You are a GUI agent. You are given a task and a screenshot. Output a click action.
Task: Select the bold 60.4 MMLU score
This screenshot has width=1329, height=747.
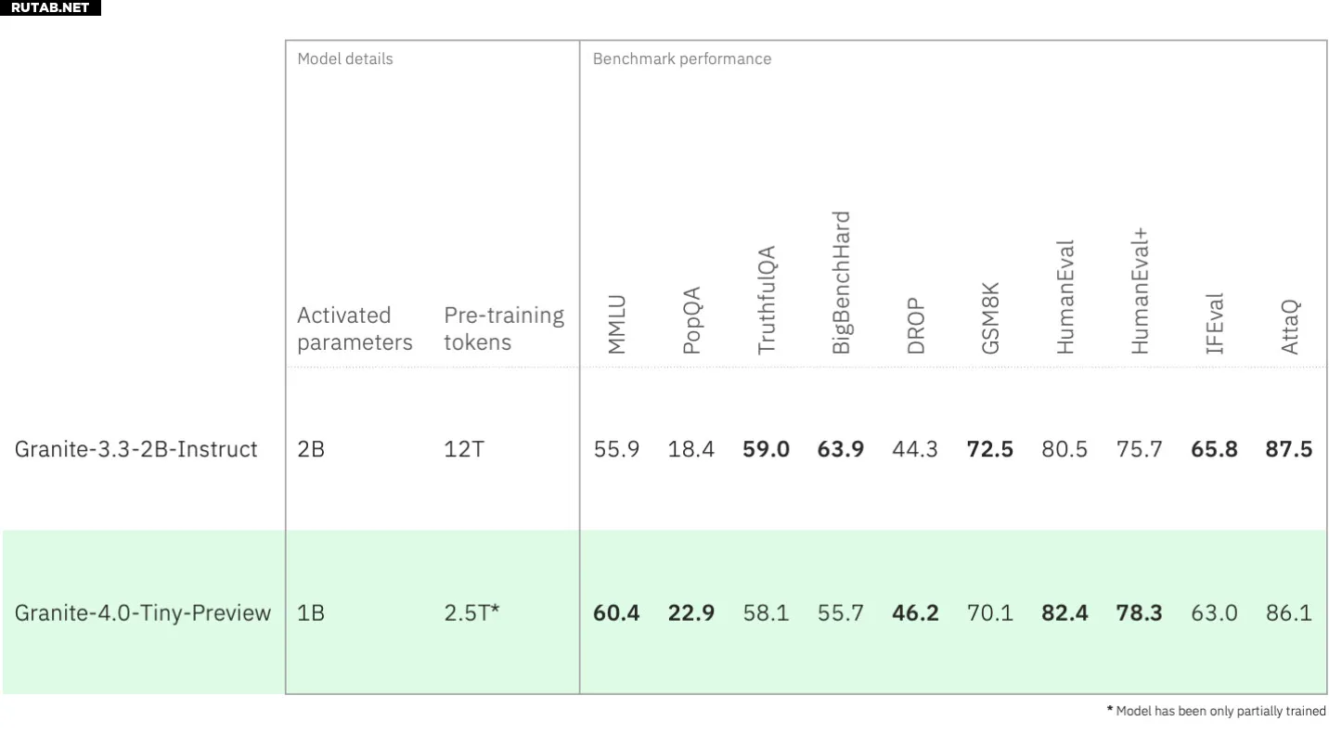(x=616, y=612)
